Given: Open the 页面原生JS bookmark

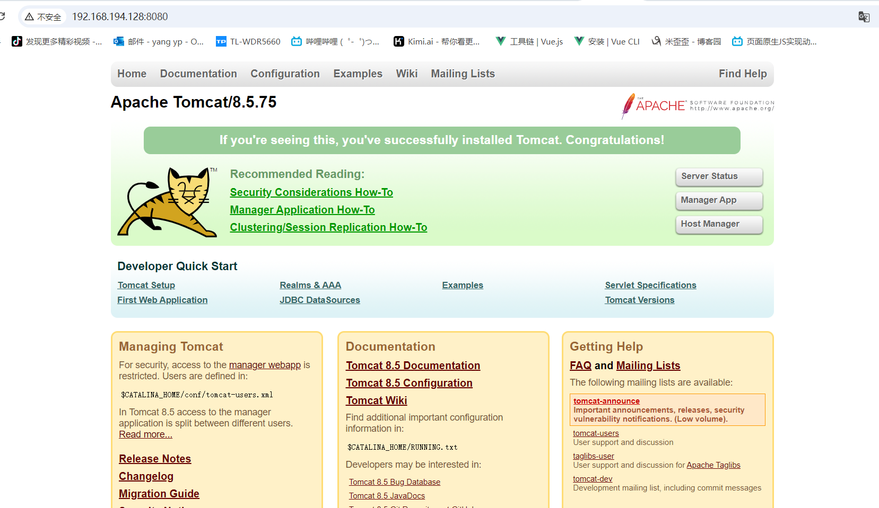Looking at the screenshot, I should tap(774, 41).
